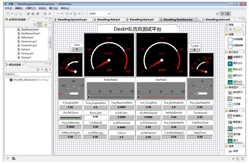
Task: Collapse all in the project manager panel
Action: coord(35,24)
